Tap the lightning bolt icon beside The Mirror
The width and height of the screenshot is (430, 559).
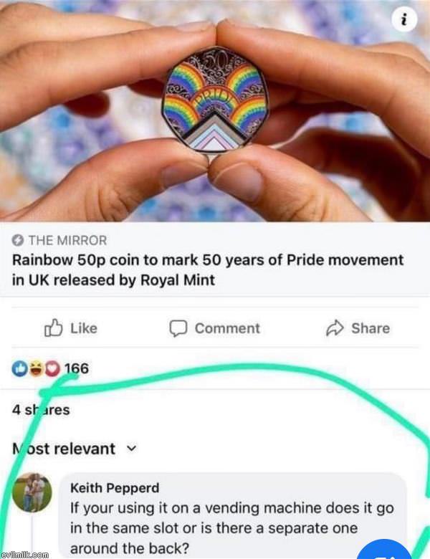(17, 241)
